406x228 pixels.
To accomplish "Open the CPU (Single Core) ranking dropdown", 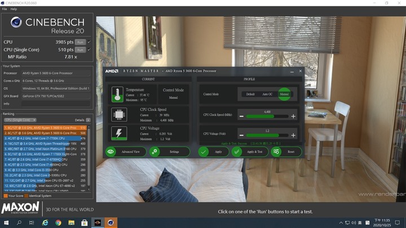I will (20, 120).
